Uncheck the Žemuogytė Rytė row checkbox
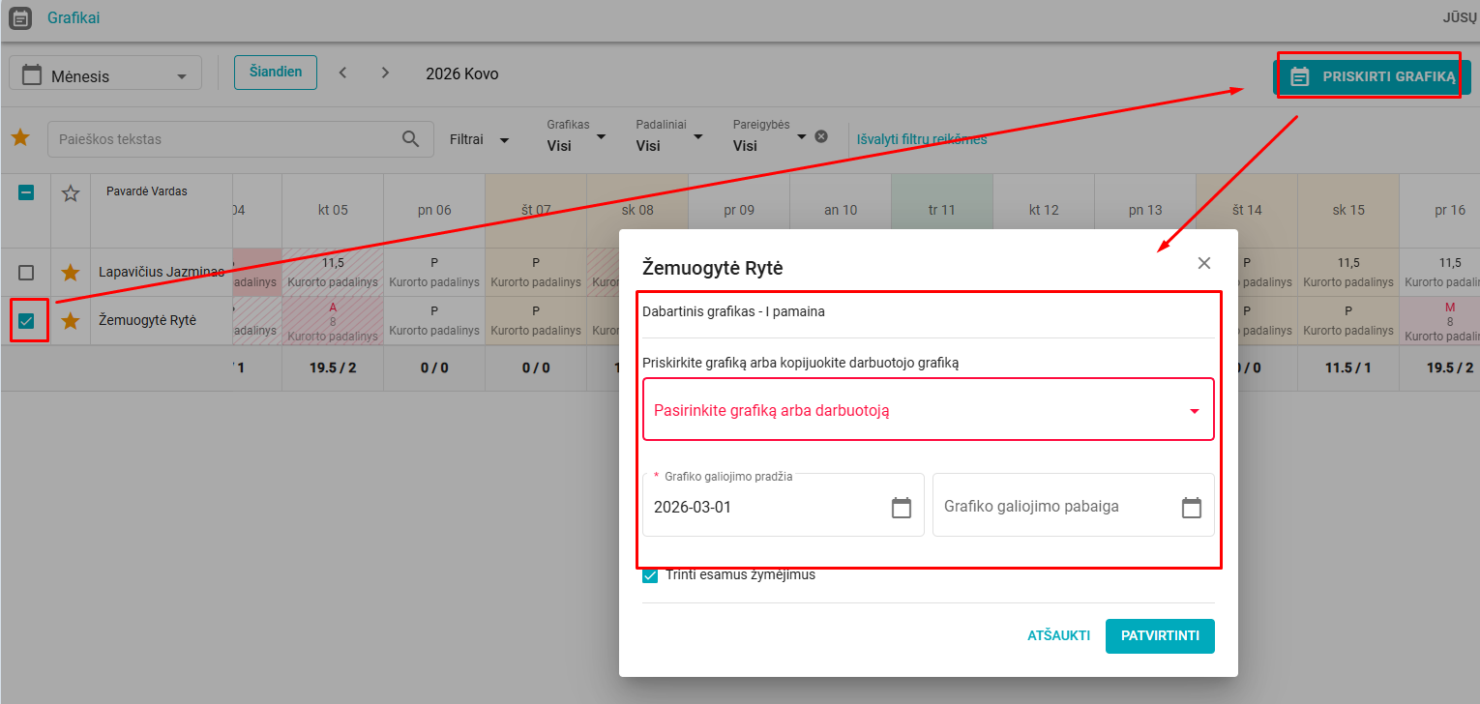 [x=27, y=321]
